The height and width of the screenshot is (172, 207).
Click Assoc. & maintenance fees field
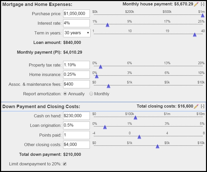(76, 84)
